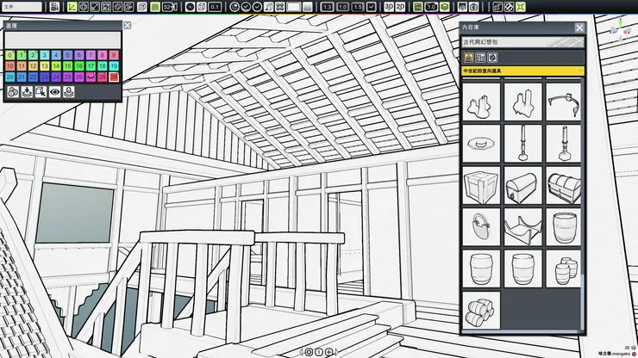Switch to 2D view mode
This screenshot has height=358, width=638.
coord(400,7)
